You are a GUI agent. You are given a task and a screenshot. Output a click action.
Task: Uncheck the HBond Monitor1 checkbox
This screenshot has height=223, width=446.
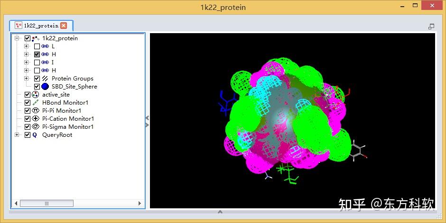click(x=28, y=103)
